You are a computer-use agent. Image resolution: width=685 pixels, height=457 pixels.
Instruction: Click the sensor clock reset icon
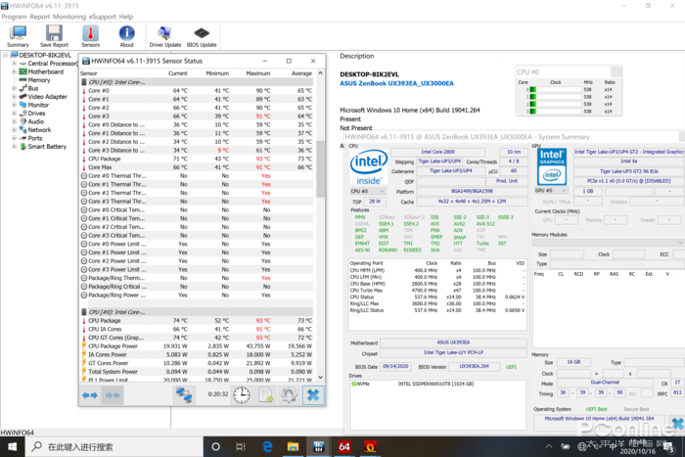tap(241, 394)
